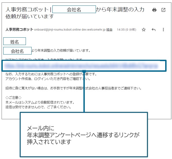Click line 本メールはシステムより自動配信されています。
This screenshot has width=172, height=159.
tap(40, 102)
